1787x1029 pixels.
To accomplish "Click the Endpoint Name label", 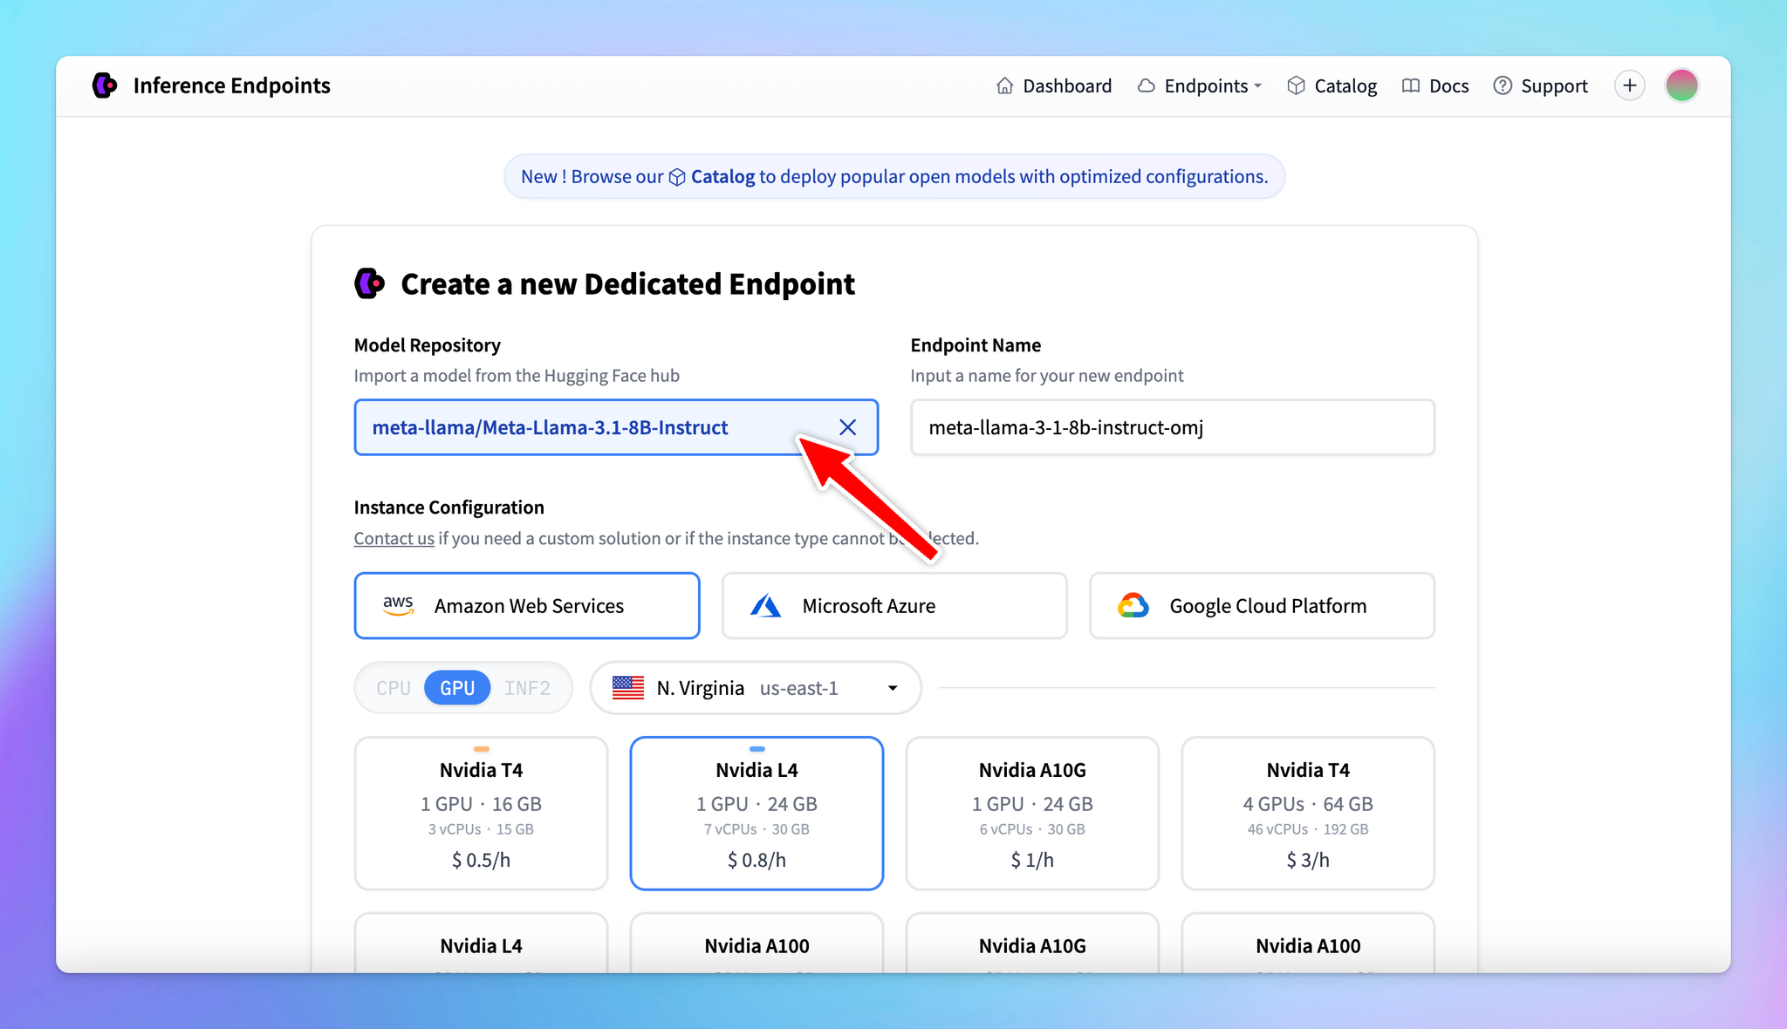I will [976, 345].
